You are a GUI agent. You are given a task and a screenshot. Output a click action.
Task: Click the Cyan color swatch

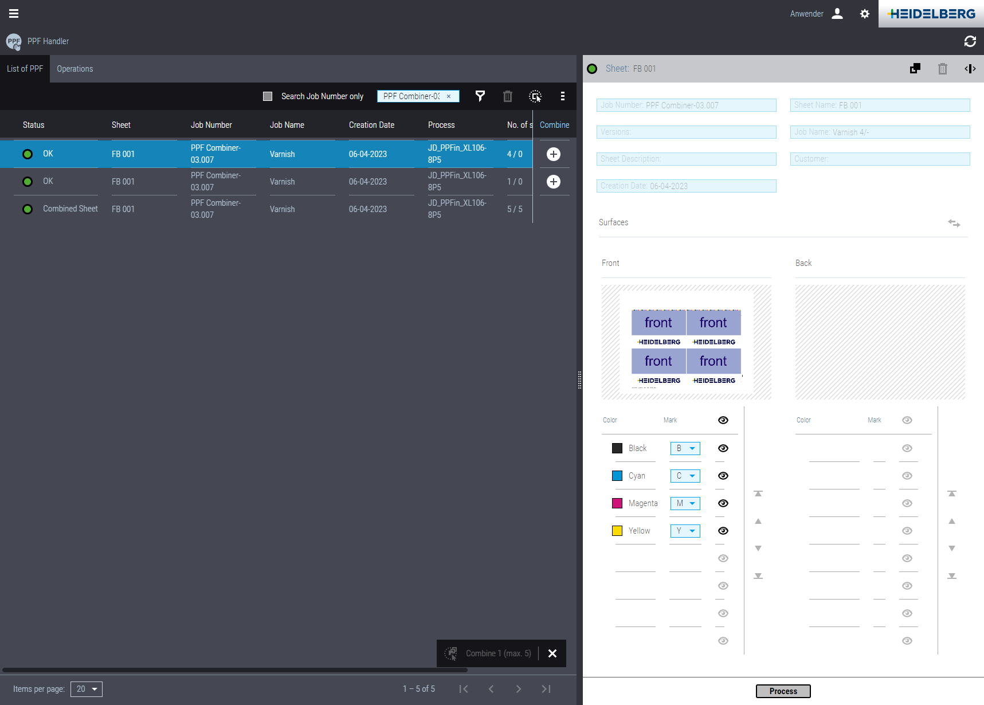[617, 476]
